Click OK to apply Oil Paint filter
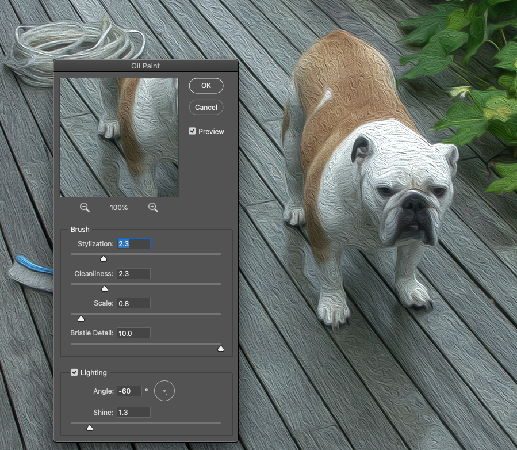Screen dimensions: 517x450 [206, 86]
